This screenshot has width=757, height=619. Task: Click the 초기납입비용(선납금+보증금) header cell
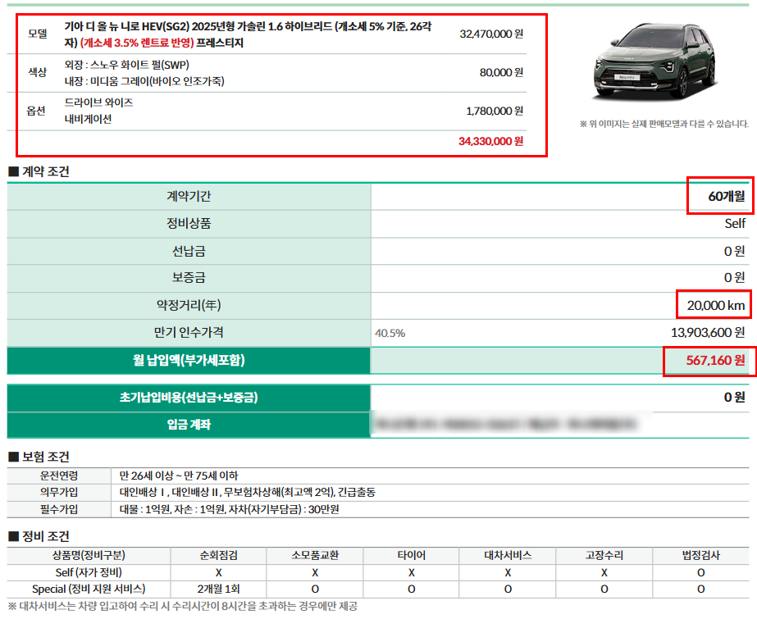coord(189,398)
